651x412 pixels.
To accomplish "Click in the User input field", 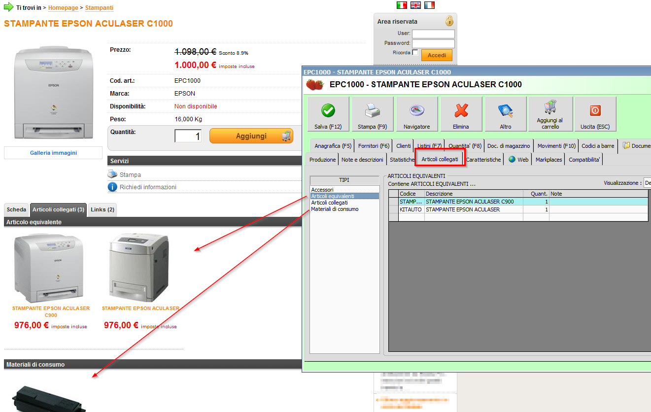I will 433,34.
